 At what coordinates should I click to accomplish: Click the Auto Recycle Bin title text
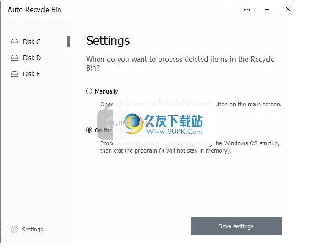(34, 10)
